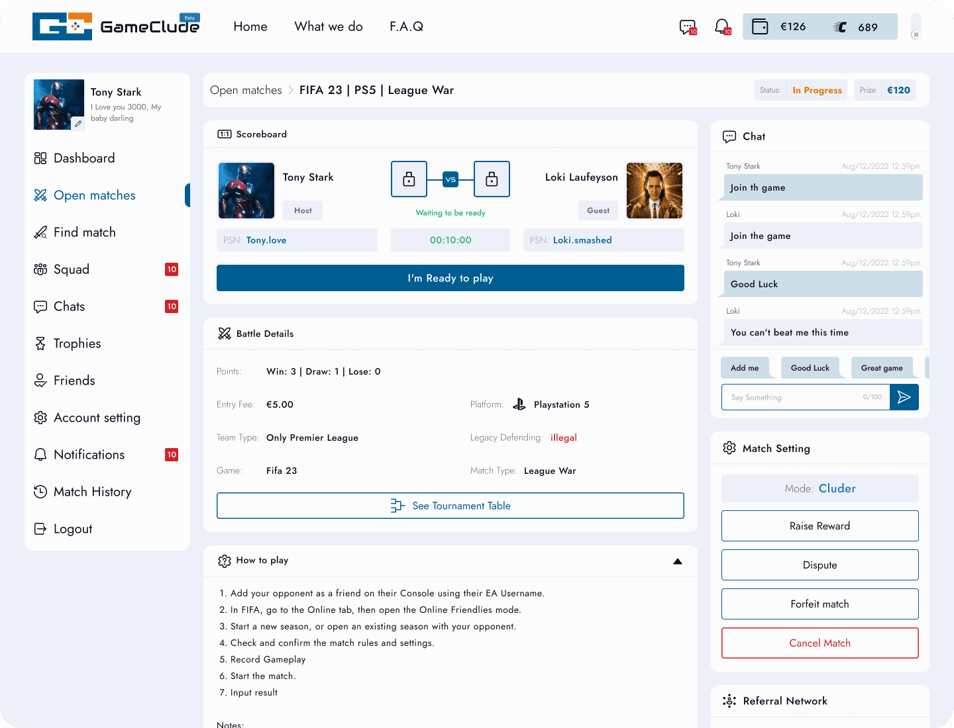Open the header notification bell
Screen dimensions: 954x728
pyautogui.click(x=722, y=27)
